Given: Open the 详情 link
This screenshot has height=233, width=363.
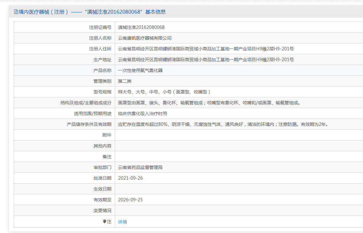Looking at the screenshot, I should click(x=122, y=222).
